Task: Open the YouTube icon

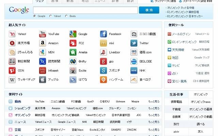Action: 43,34
